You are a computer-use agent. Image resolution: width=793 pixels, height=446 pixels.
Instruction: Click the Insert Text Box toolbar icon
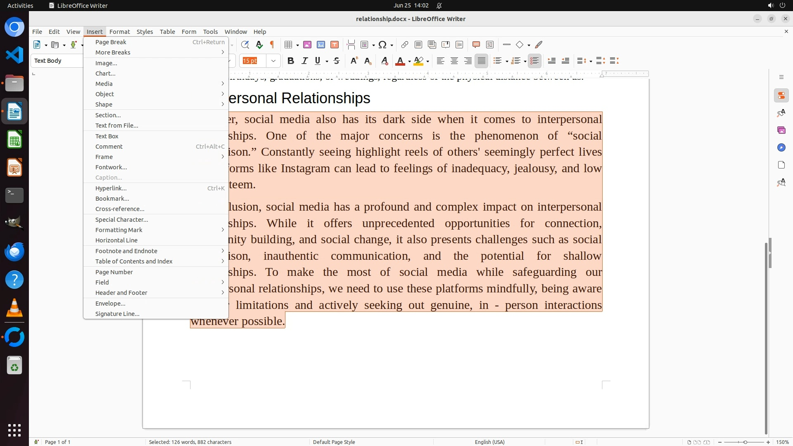pos(335,45)
